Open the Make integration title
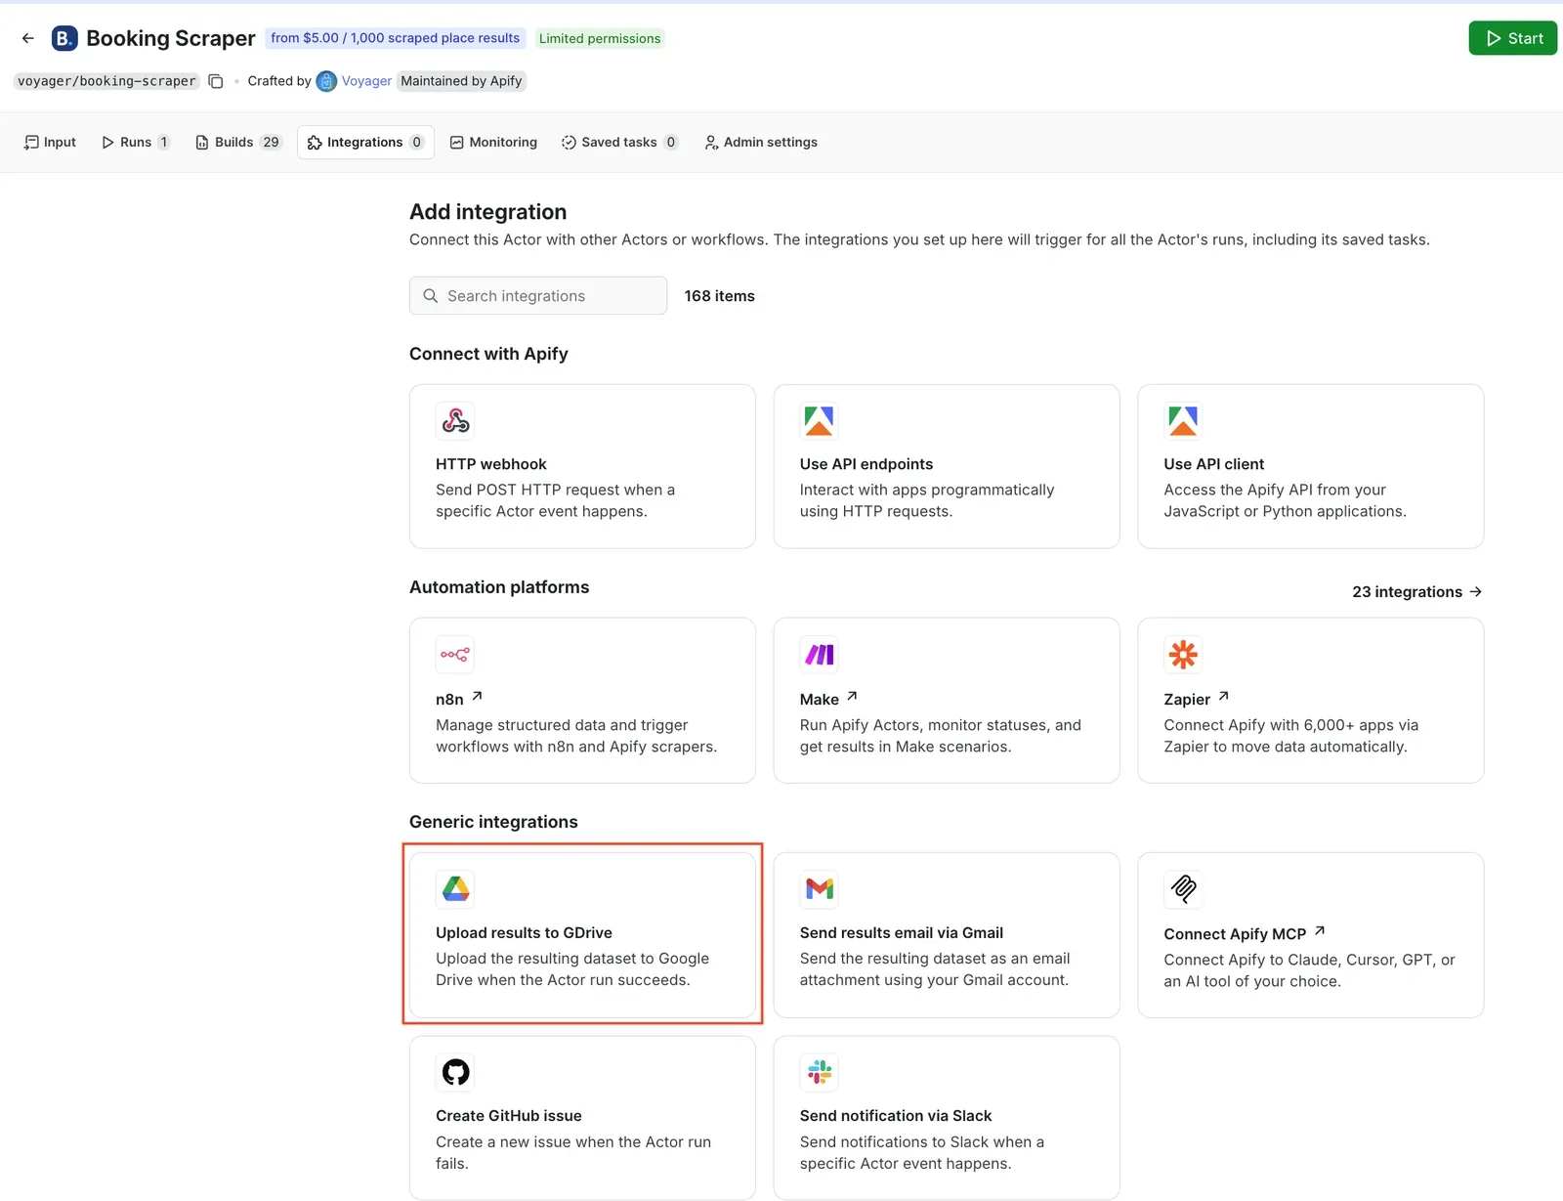Viewport: 1563px width, 1201px height. pos(820,700)
